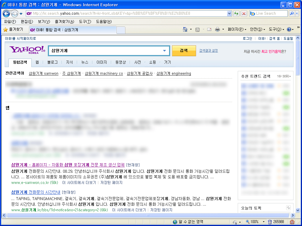Open the 검색결과 설정 link

pyautogui.click(x=209, y=51)
